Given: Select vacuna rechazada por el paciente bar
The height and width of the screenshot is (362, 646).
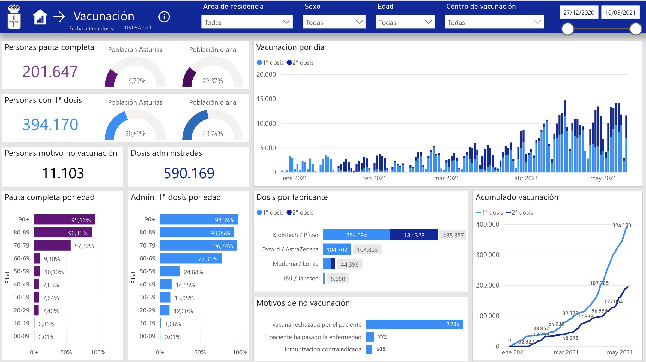Looking at the screenshot, I should (x=415, y=324).
